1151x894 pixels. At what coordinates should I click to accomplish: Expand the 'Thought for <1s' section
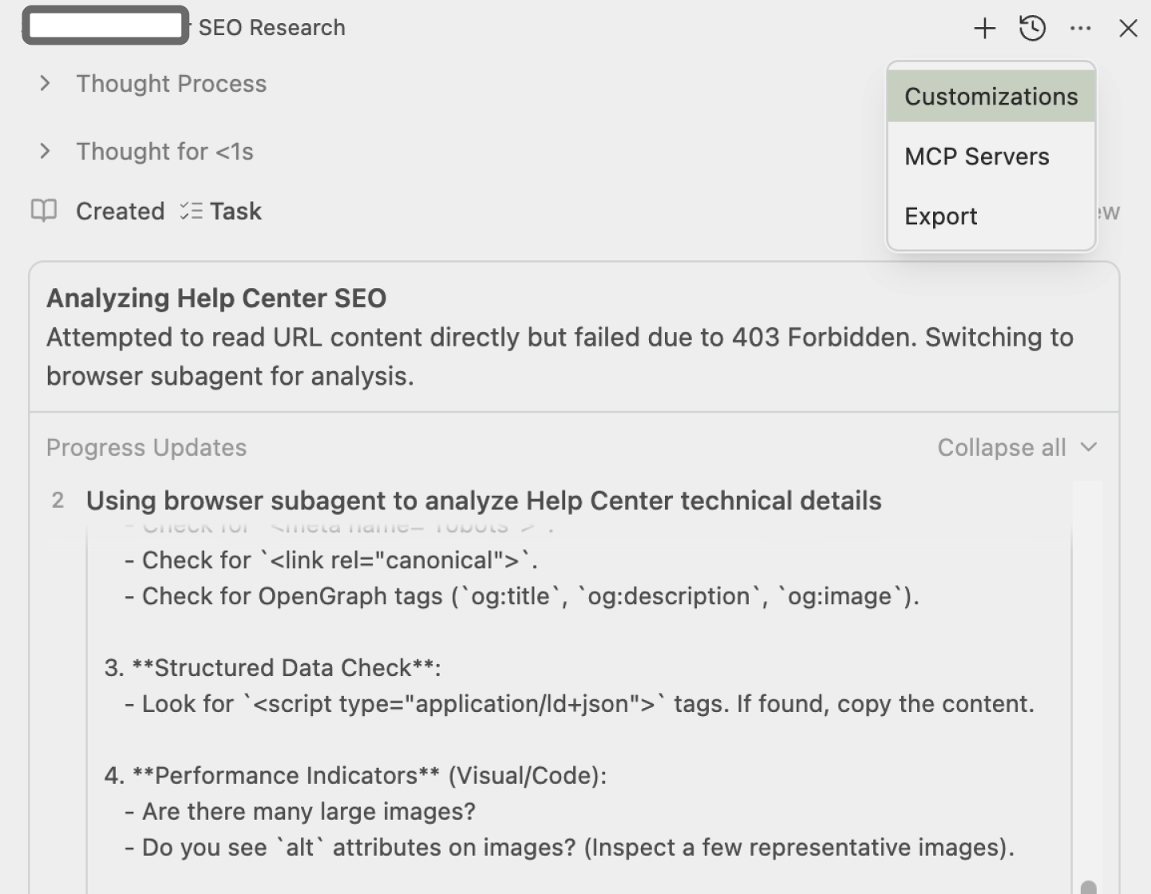45,151
